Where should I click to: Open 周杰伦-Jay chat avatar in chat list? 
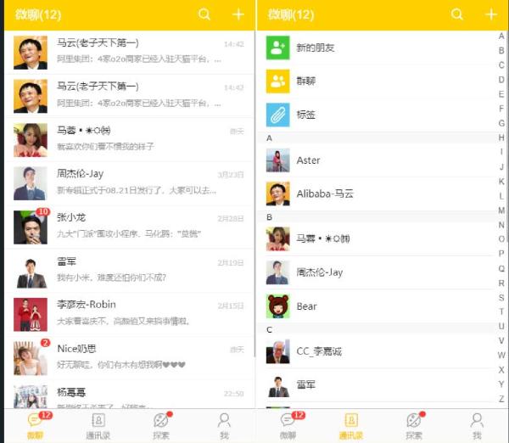31,183
